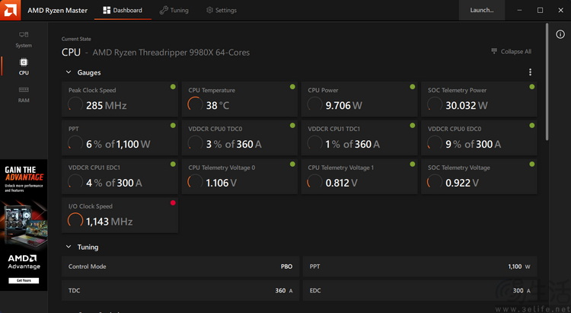Click the CPU Telemetry Voltage 0 gauge dial
Screen dimensions: 571x313
(x=195, y=182)
